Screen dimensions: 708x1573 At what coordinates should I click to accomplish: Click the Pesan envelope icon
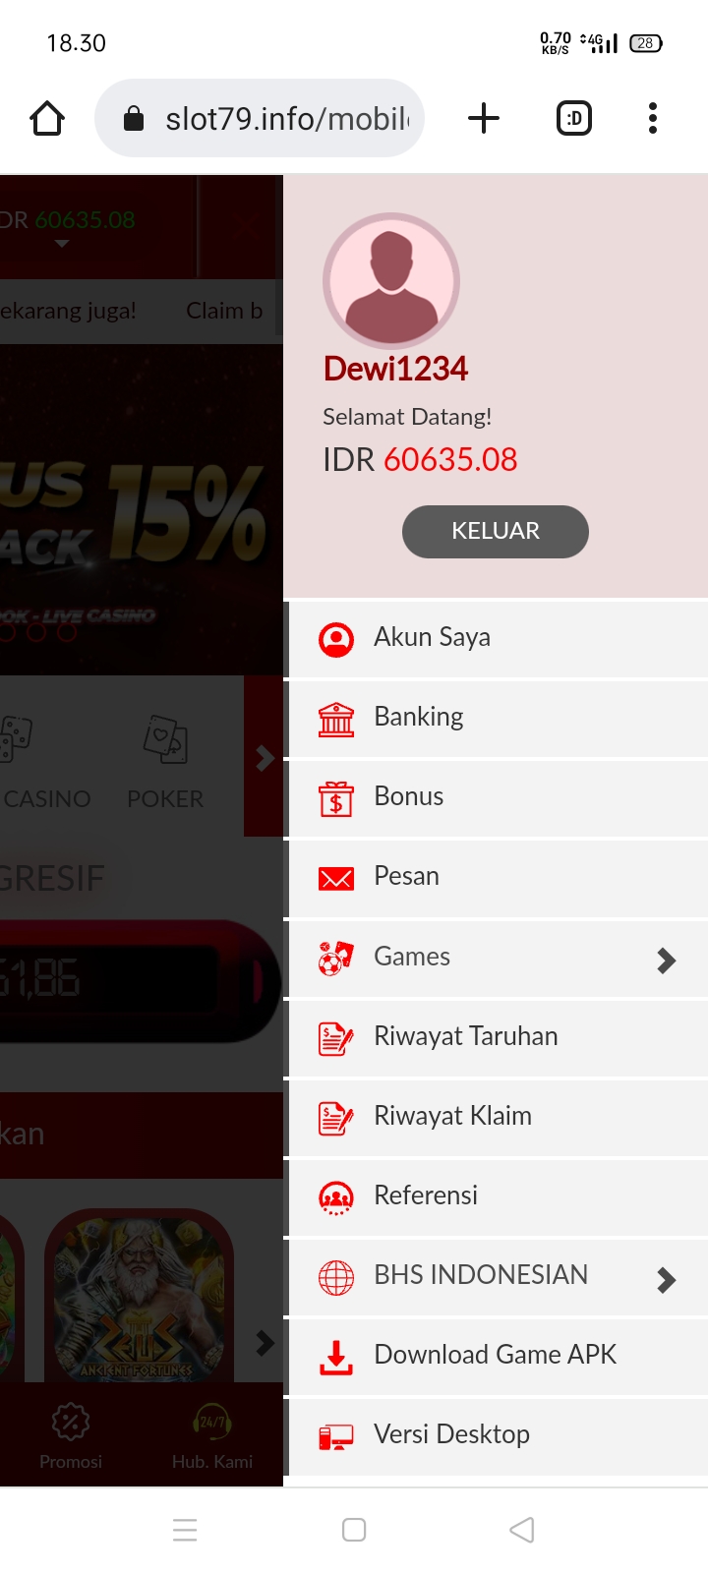pyautogui.click(x=336, y=878)
